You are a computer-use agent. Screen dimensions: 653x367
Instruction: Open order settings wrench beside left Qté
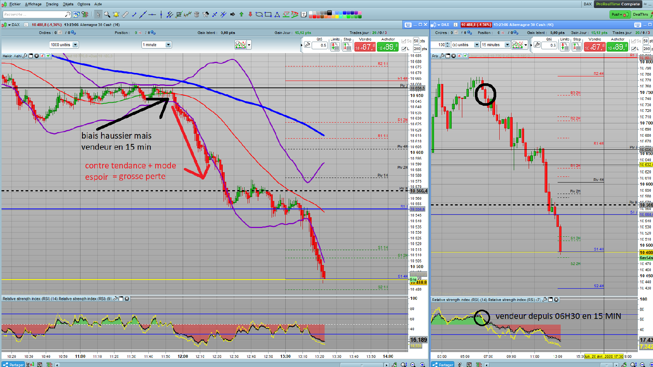[x=307, y=45]
